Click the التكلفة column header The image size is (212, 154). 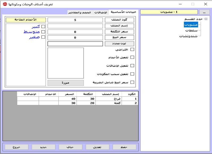coord(86,94)
